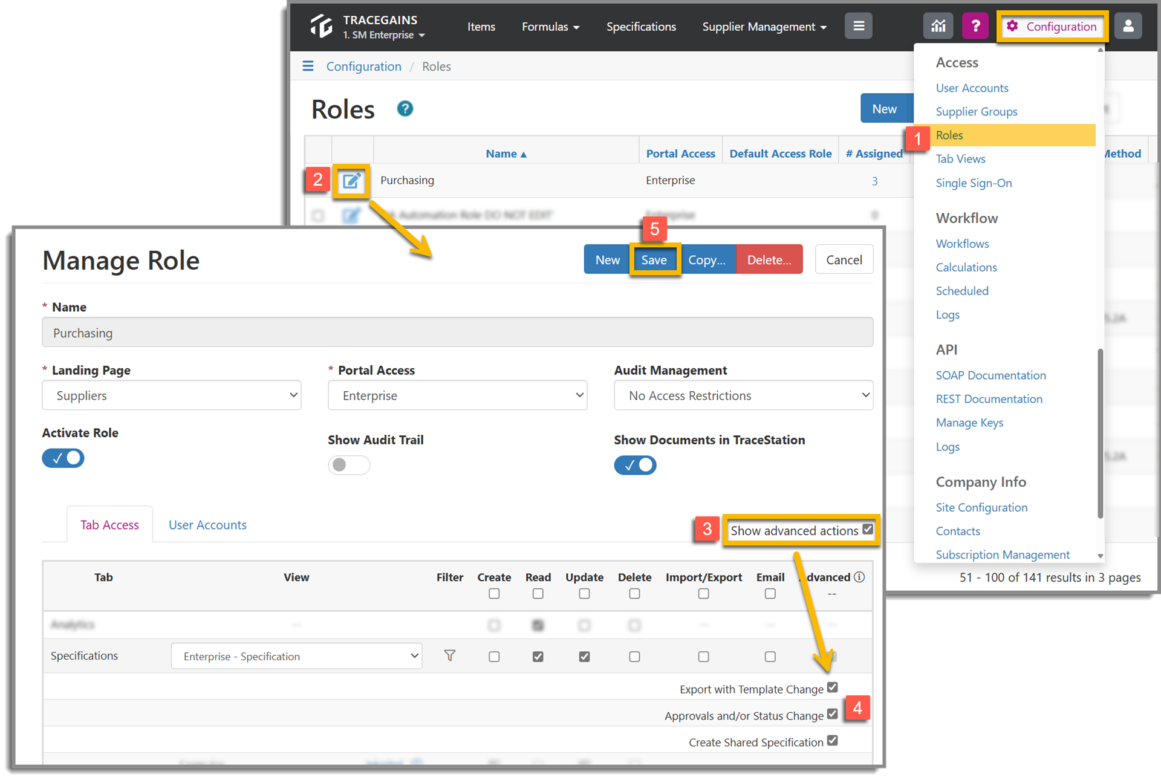
Task: Click Save in Manage Role
Action: [654, 259]
